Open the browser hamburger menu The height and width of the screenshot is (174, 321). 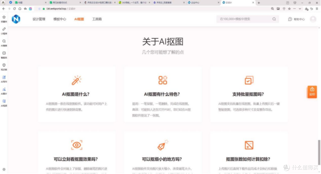pos(317,9)
